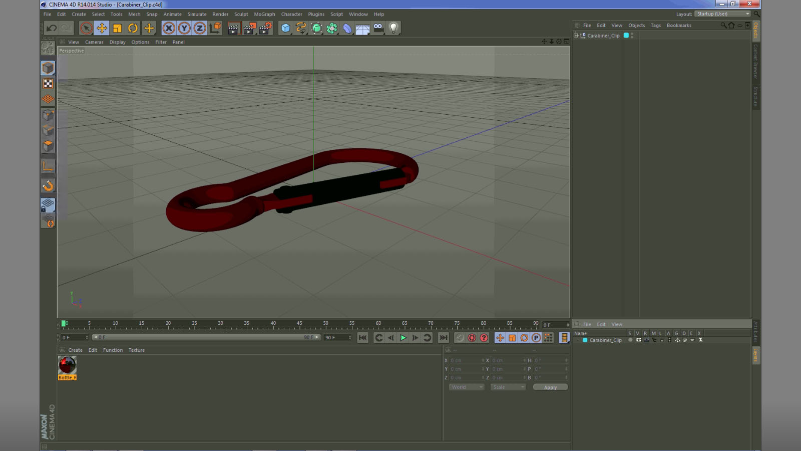Enable Axis mode L-shaped icon
This screenshot has height=451, width=801.
pyautogui.click(x=48, y=166)
